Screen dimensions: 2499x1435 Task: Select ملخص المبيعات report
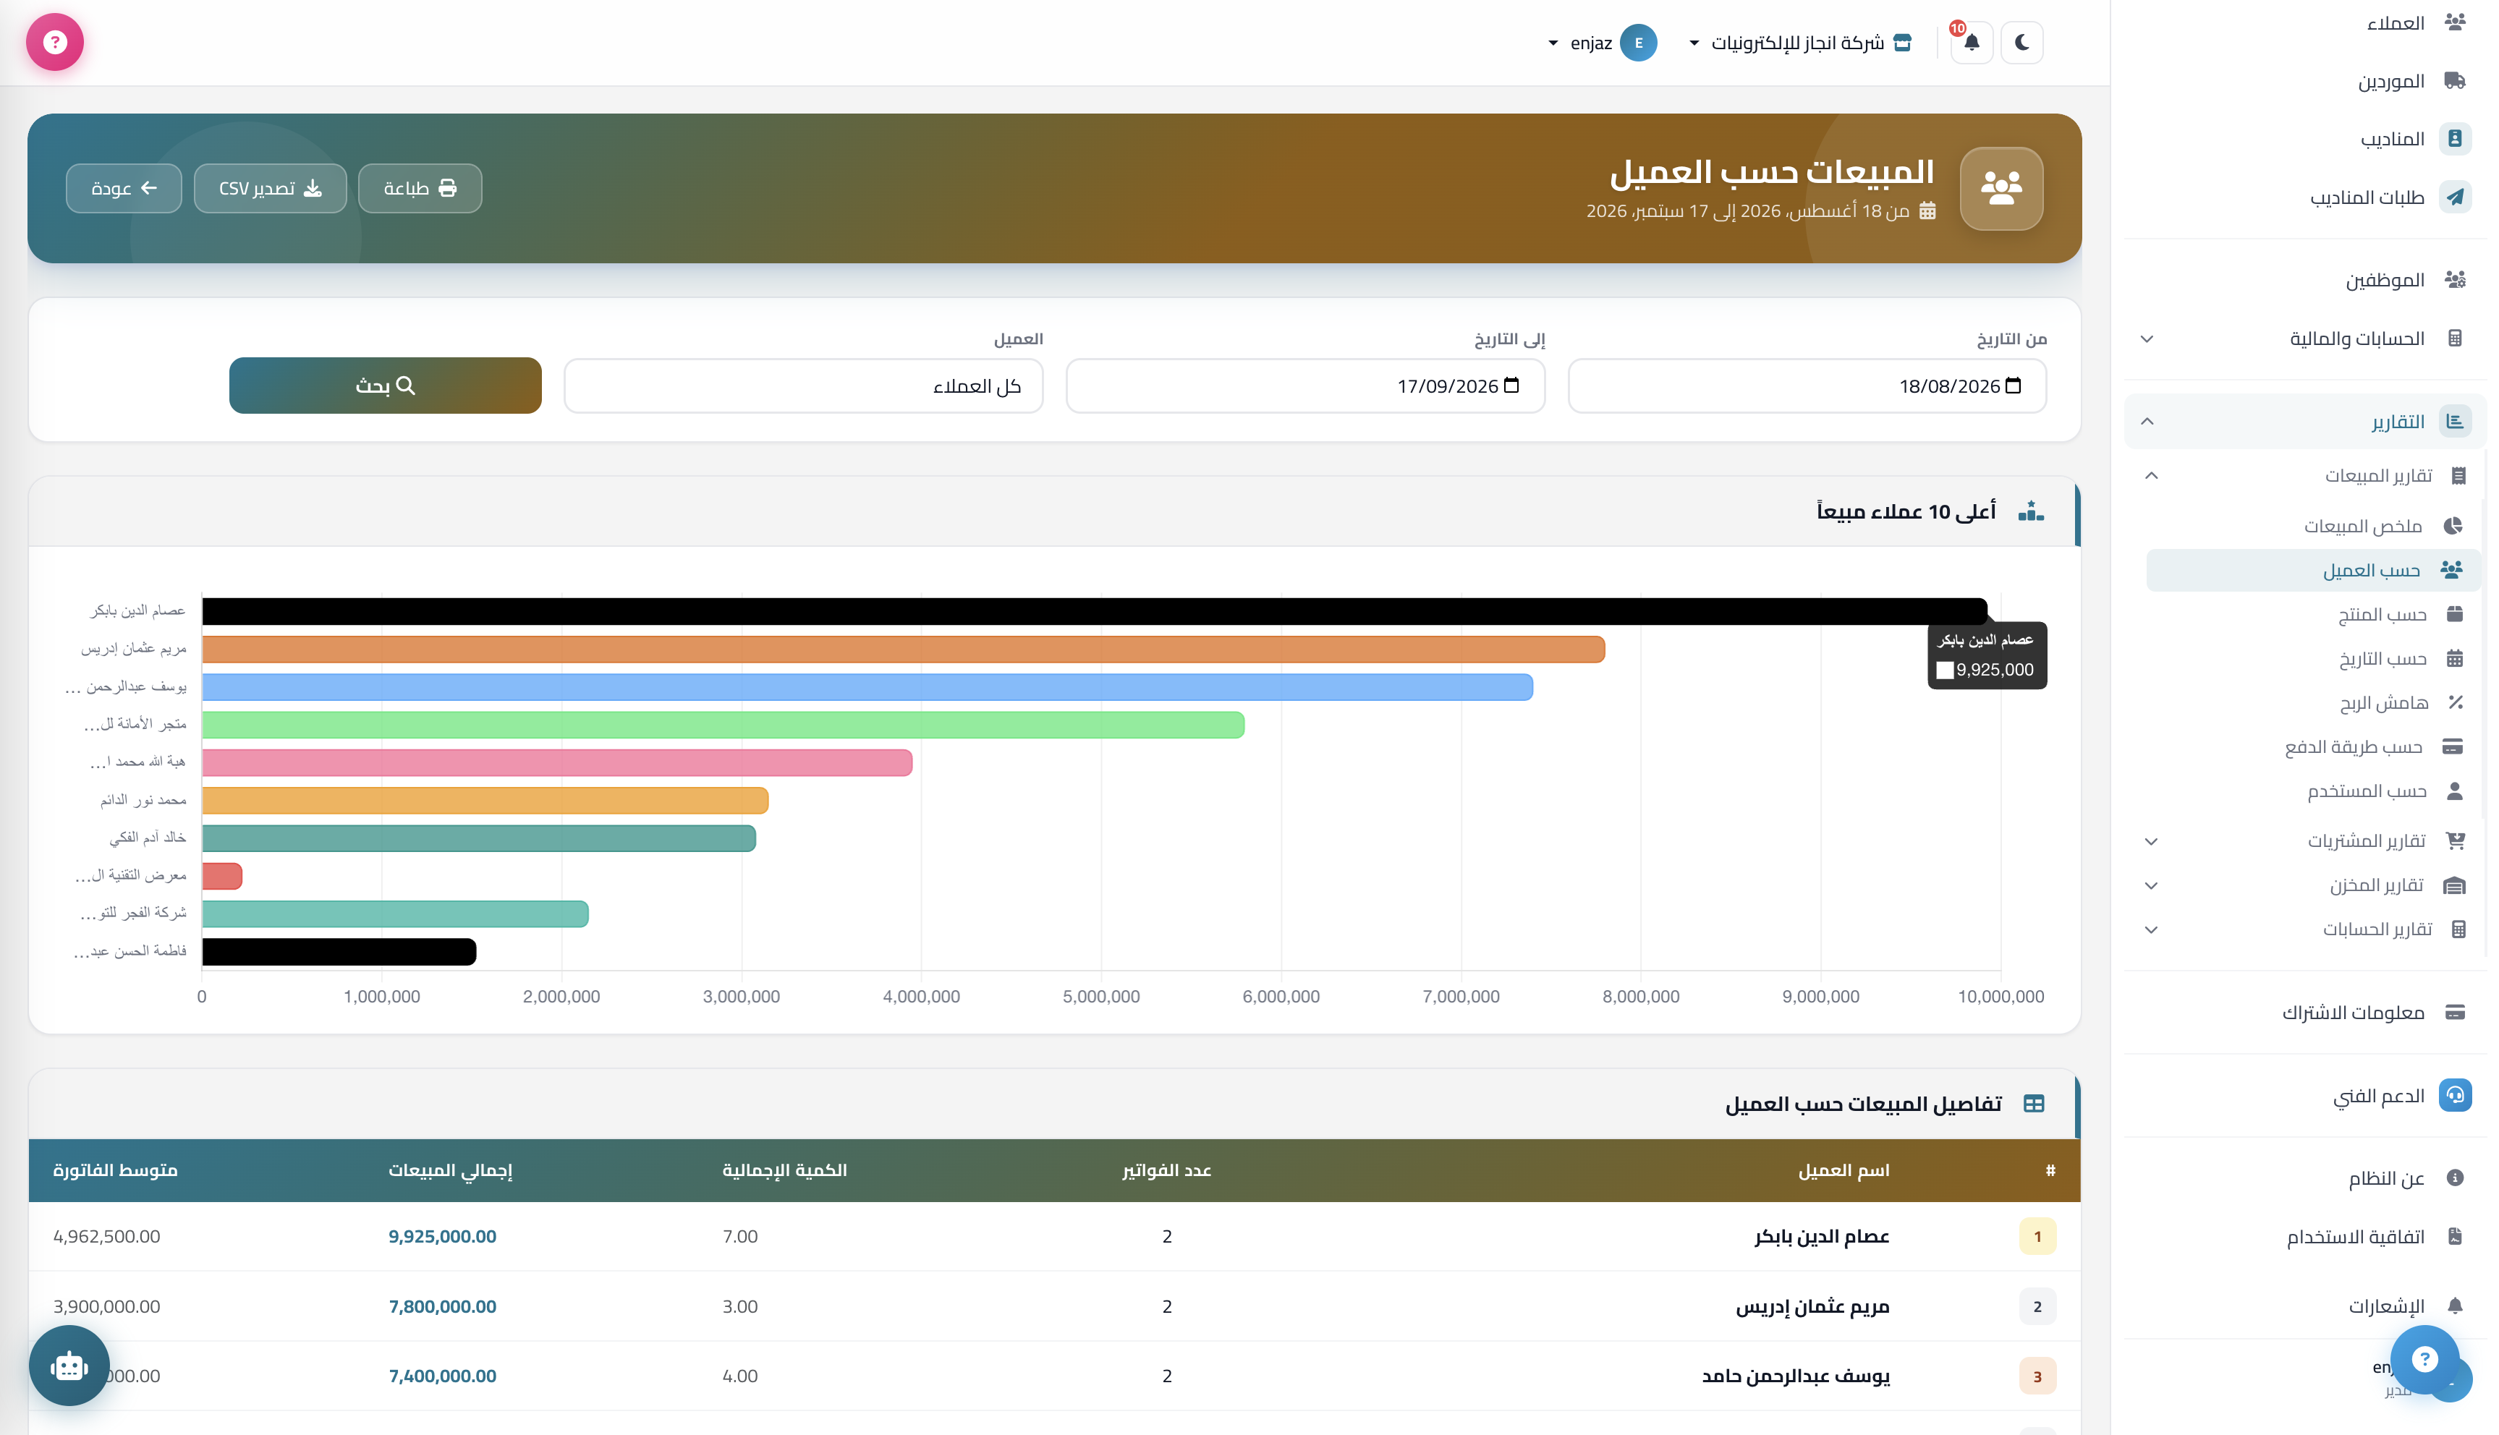coord(2312,527)
